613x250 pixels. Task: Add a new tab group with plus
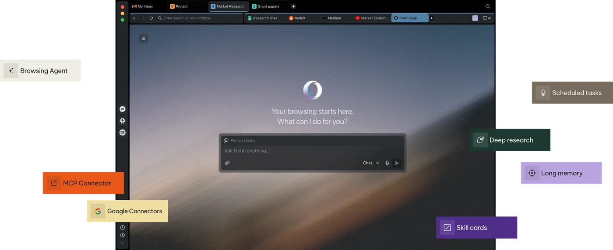pos(293,7)
